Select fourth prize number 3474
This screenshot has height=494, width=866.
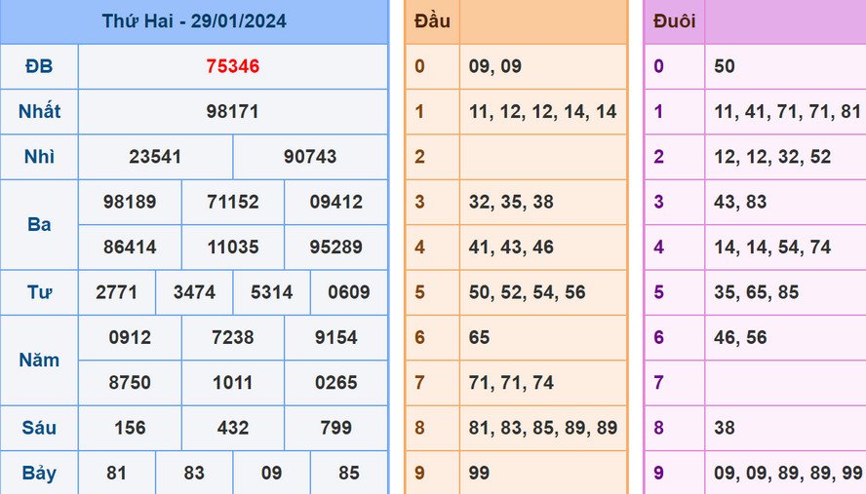(x=193, y=292)
